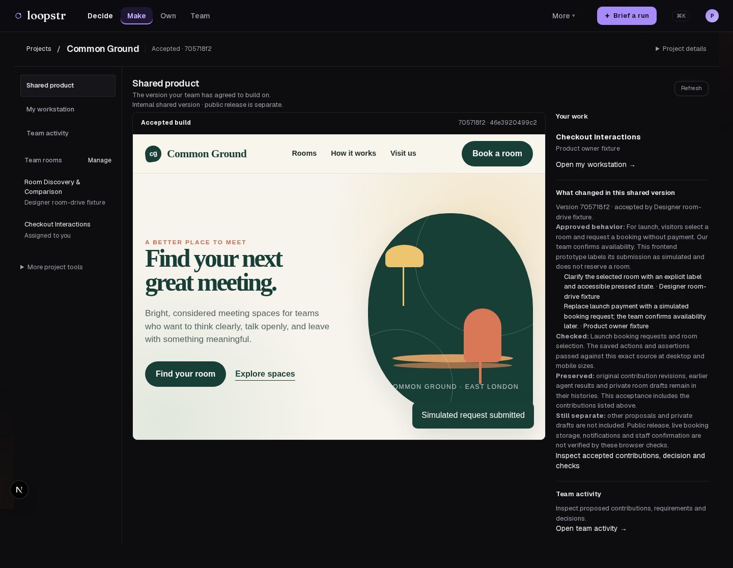Open Inspect accepted contributions, decision and checks
733x568 pixels.
(x=630, y=461)
